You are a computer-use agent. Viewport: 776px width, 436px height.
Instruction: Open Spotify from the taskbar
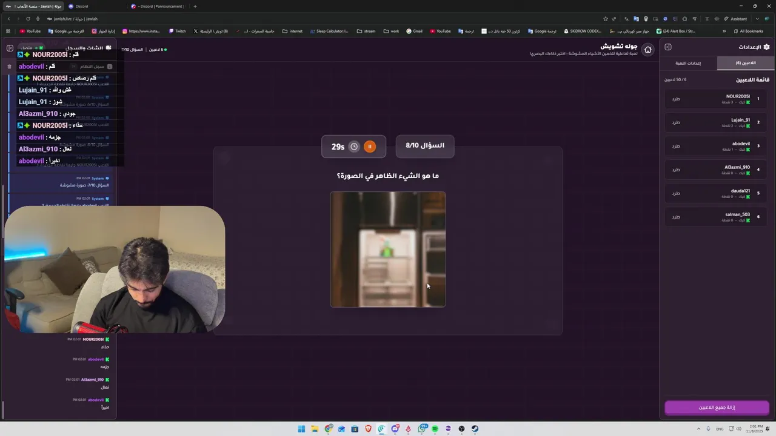pyautogui.click(x=435, y=429)
